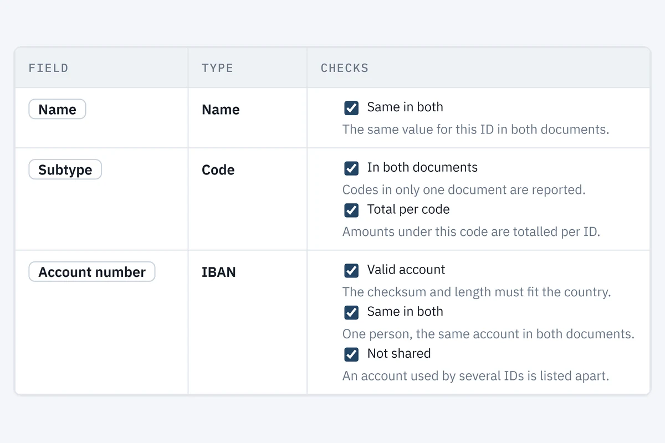Uncheck Same in both for Name field

point(351,108)
